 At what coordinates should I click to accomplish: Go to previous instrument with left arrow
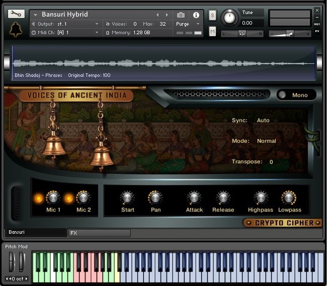157,15
